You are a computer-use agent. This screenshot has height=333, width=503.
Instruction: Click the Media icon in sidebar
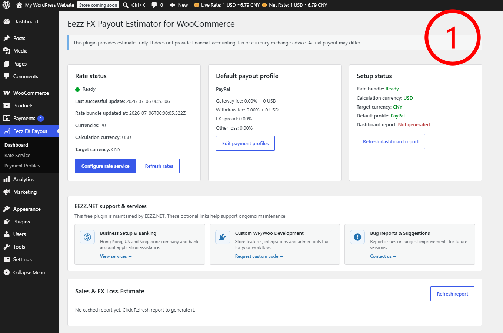pyautogui.click(x=7, y=51)
